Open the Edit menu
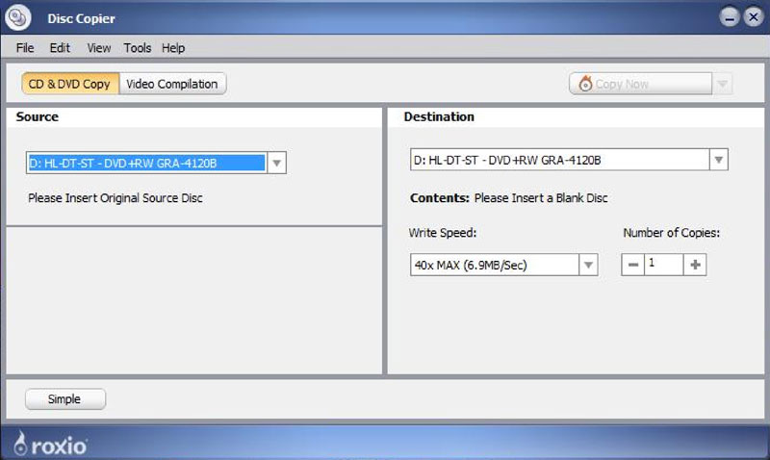Screen dimensions: 770x460 pyautogui.click(x=60, y=48)
